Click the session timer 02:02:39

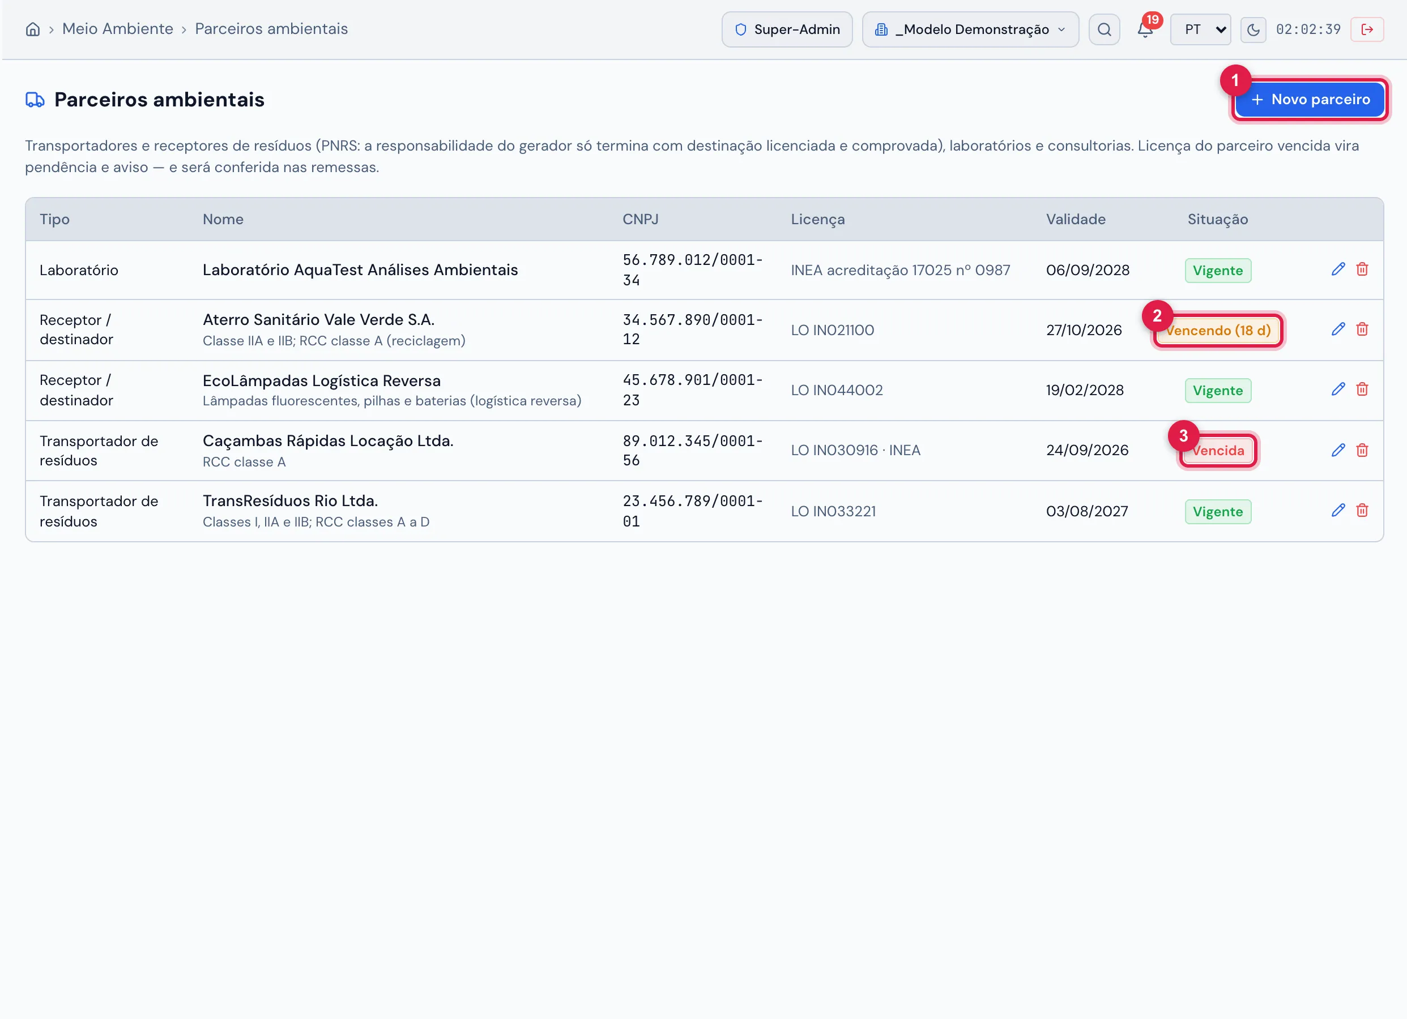(x=1308, y=29)
